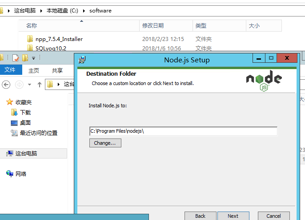Viewport: 305px width, 220px height.
Task: Minimize the Node.js Setup window
Action: coord(259,58)
